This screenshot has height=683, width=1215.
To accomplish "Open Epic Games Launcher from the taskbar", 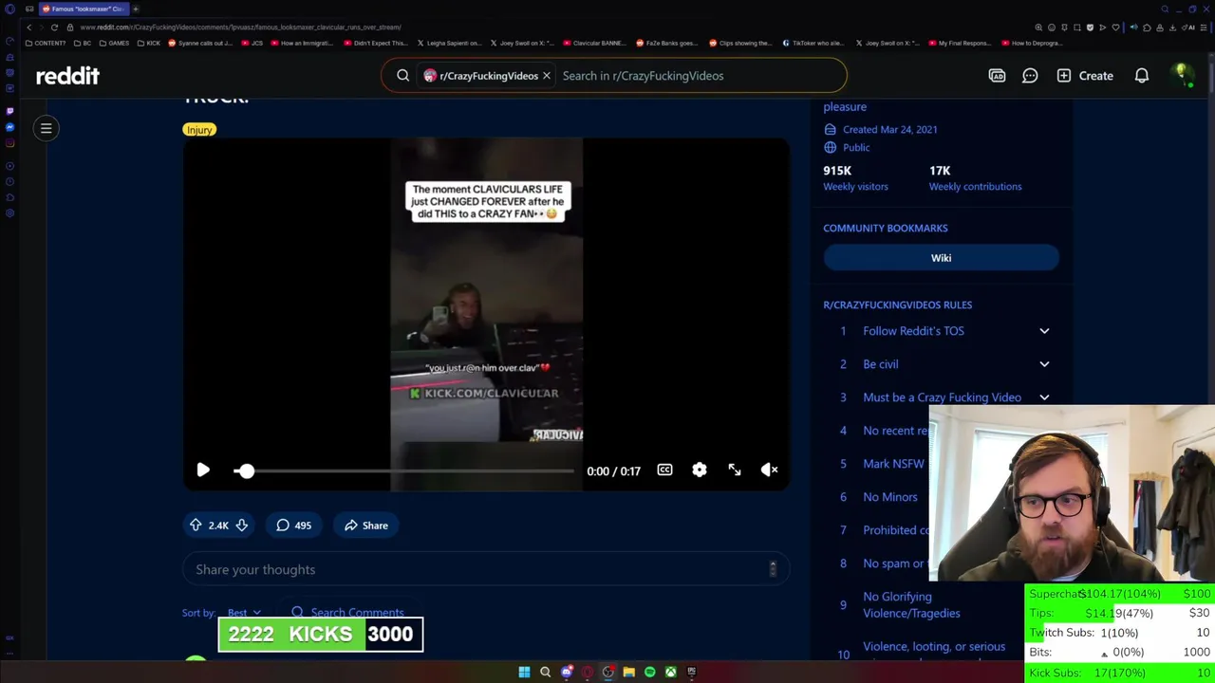I will click(x=691, y=672).
